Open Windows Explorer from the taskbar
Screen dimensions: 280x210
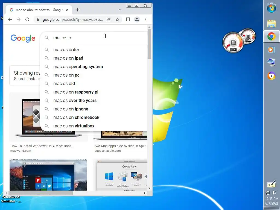tap(272, 24)
